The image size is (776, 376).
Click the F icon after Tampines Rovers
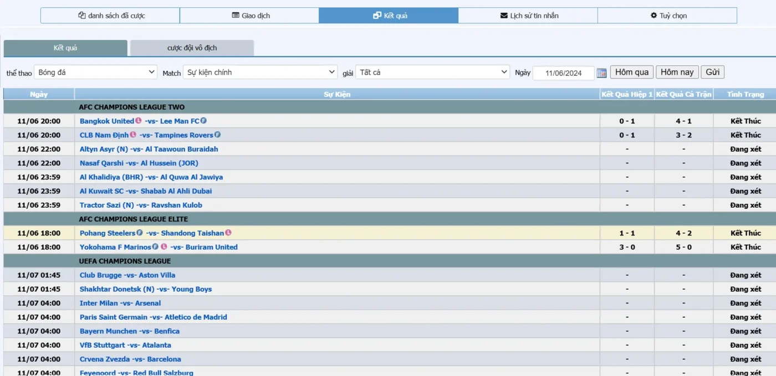[x=218, y=135]
